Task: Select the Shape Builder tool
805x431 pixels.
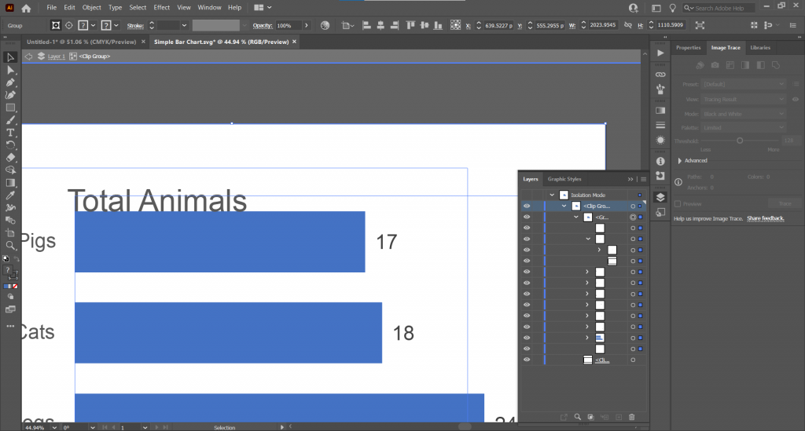Action: coord(10,170)
